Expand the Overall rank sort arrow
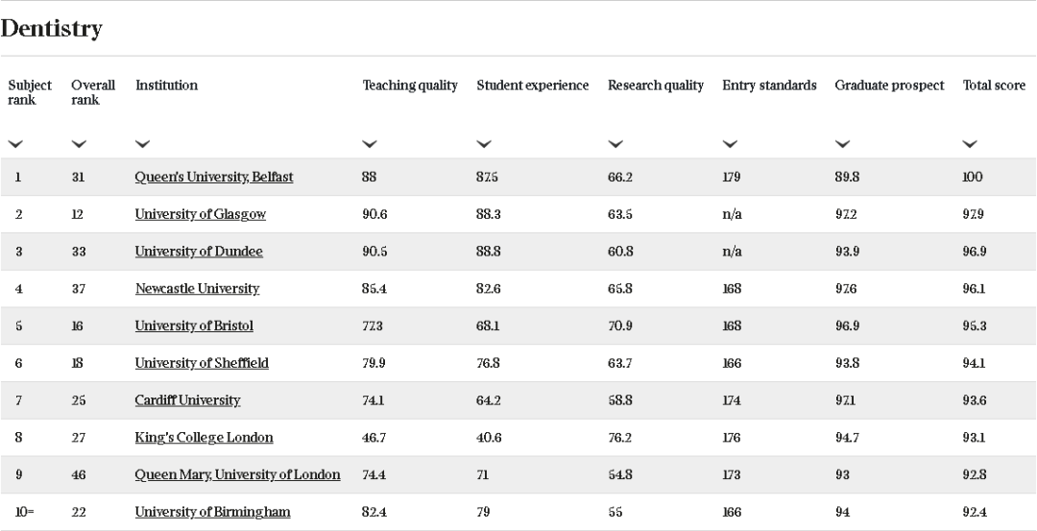The width and height of the screenshot is (1037, 531). (79, 144)
